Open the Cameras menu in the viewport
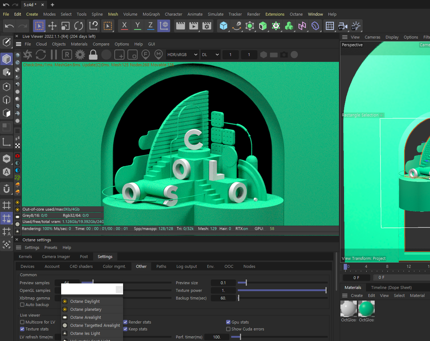The image size is (430, 341). [x=372, y=37]
